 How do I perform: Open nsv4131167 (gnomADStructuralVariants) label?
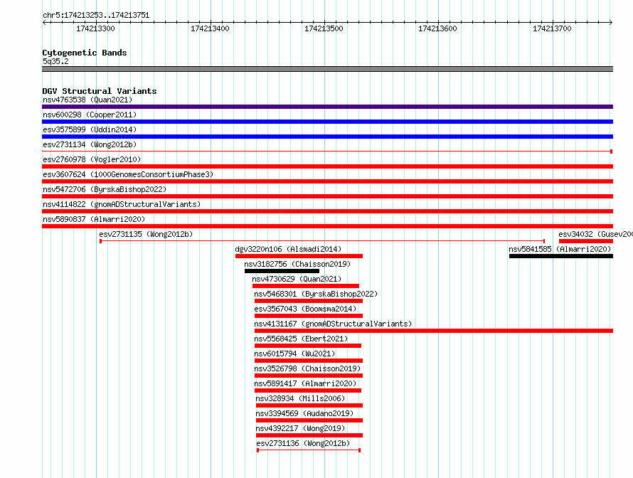tap(333, 324)
